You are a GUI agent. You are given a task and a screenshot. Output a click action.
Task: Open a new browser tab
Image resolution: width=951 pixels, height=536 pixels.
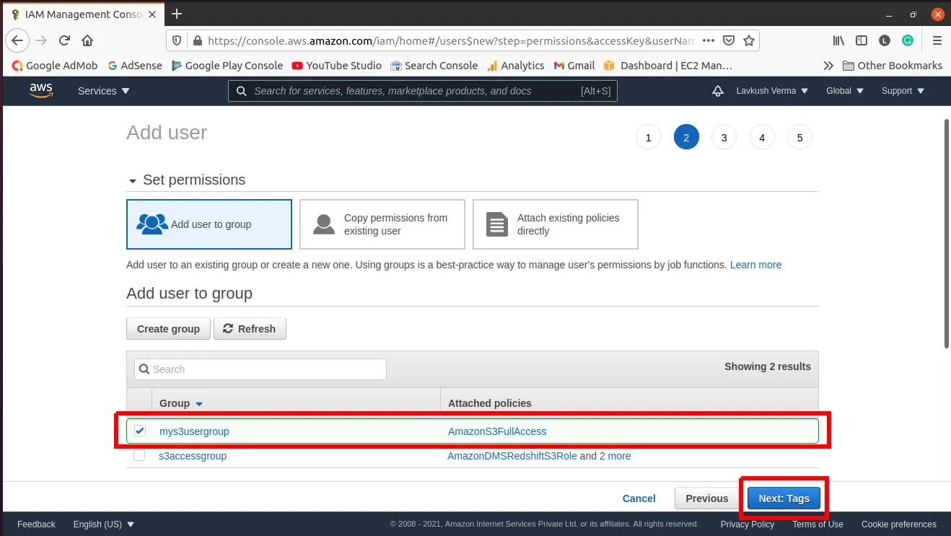(x=177, y=14)
